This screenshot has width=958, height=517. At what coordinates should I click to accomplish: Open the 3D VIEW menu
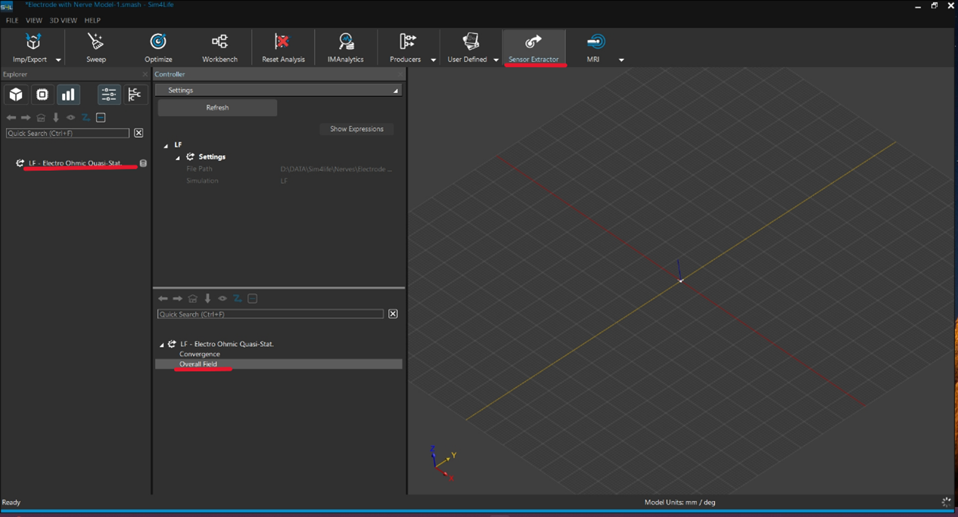(x=63, y=20)
